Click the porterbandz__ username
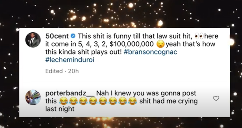 (x=70, y=93)
